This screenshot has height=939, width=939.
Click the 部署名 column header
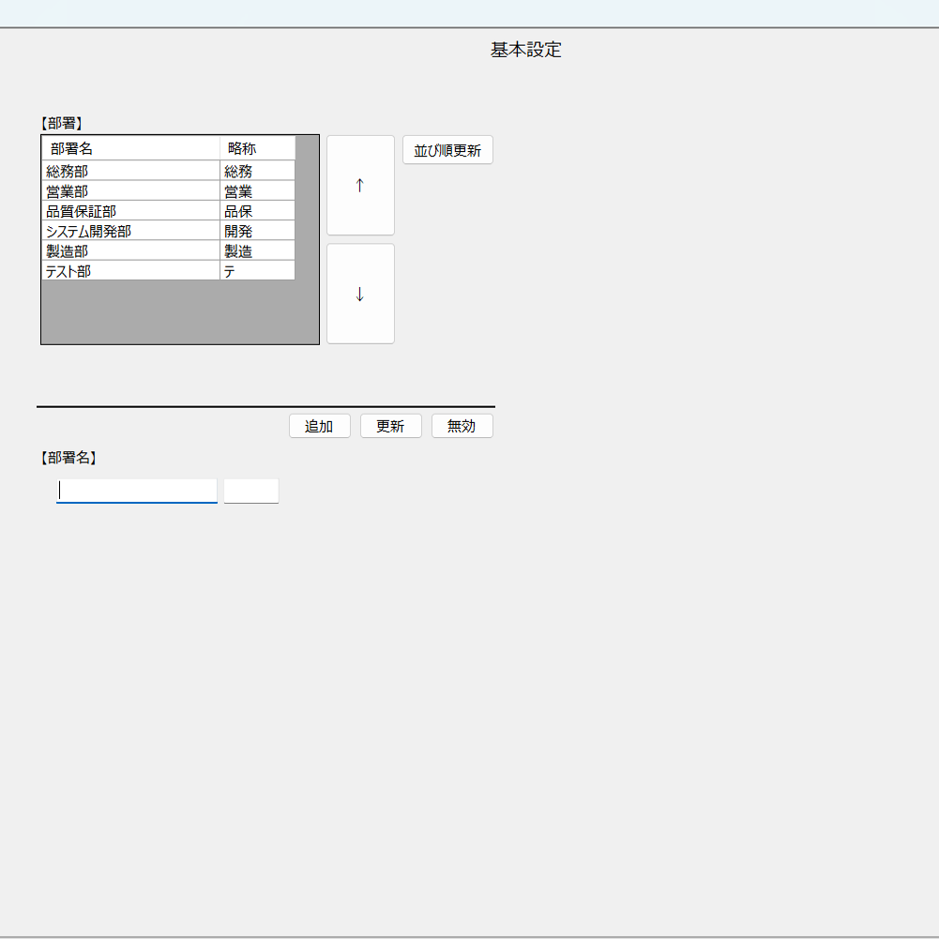click(130, 148)
